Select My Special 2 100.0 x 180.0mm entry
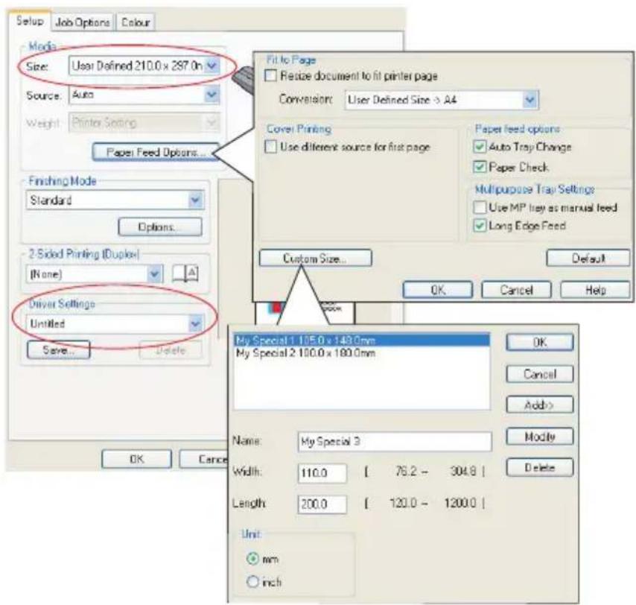Viewport: 636px width, 605px height. coord(362,352)
